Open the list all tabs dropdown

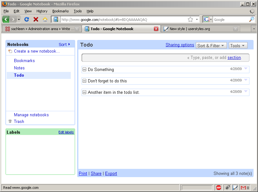point(254,29)
